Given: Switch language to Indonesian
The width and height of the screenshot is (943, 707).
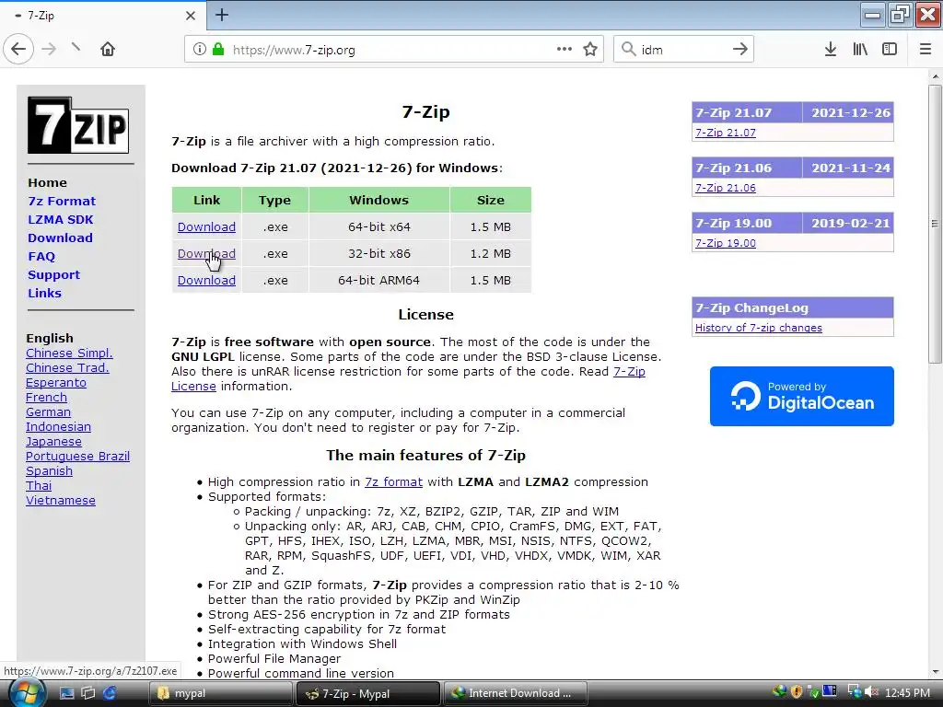Looking at the screenshot, I should 58,427.
